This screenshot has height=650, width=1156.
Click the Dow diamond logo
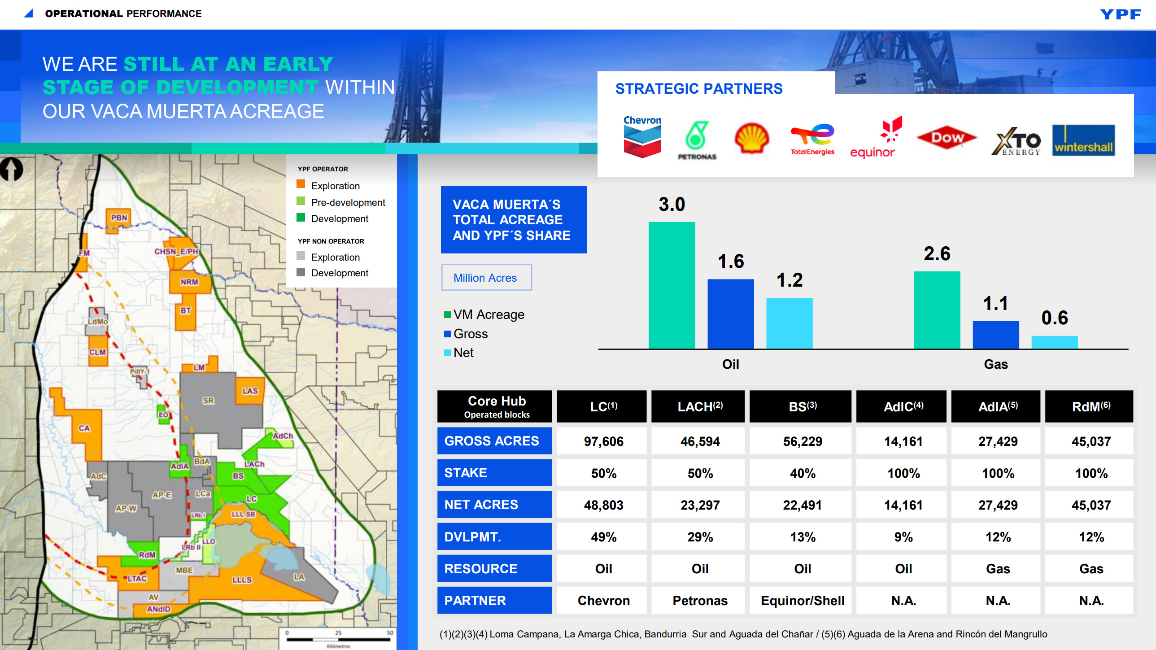(947, 137)
